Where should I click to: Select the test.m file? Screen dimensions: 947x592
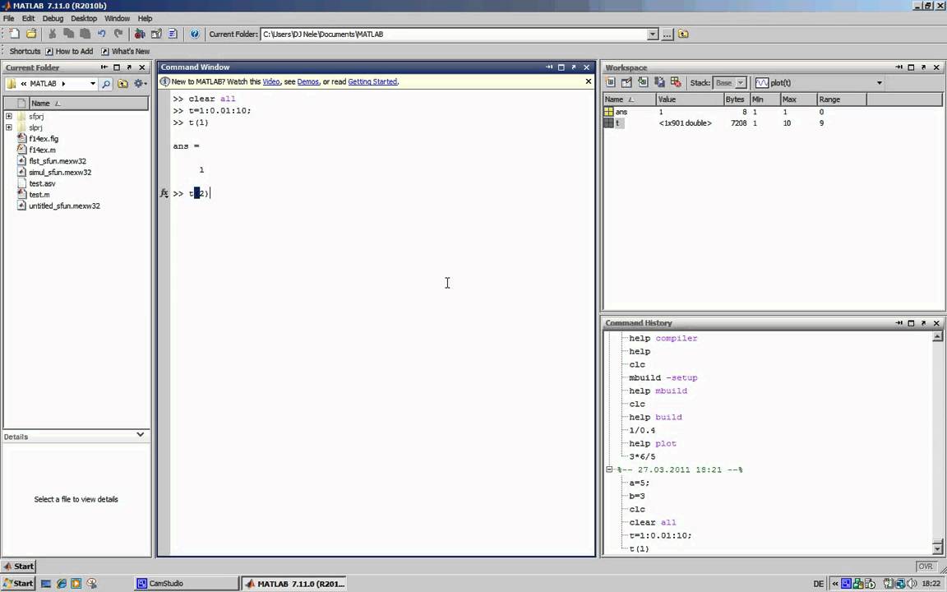click(39, 195)
